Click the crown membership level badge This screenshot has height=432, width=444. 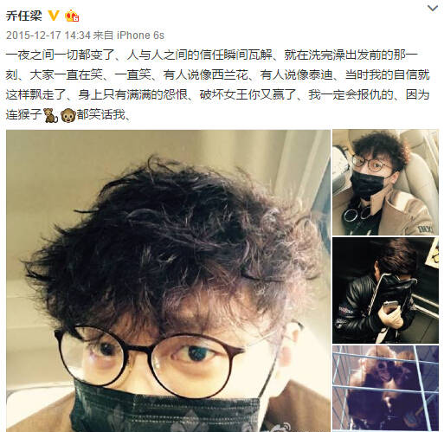pyautogui.click(x=72, y=16)
